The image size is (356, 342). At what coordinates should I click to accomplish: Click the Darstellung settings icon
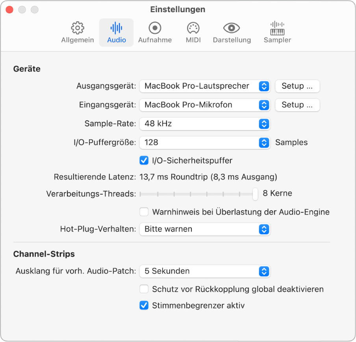click(x=232, y=32)
